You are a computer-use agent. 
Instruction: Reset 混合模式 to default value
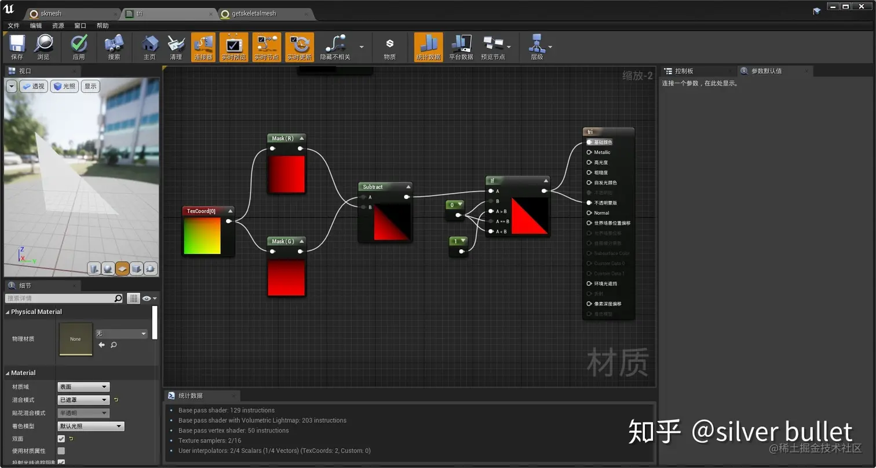(x=116, y=400)
